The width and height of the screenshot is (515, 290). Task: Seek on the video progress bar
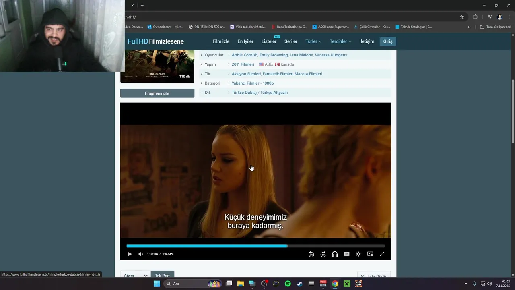tap(255, 246)
